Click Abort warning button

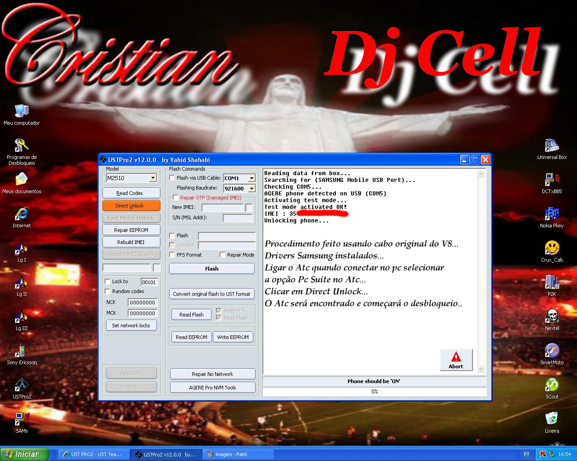(456, 360)
